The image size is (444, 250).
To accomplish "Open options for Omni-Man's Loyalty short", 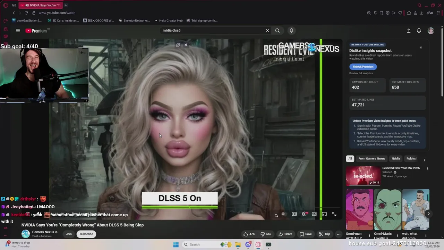I will coord(398,235).
